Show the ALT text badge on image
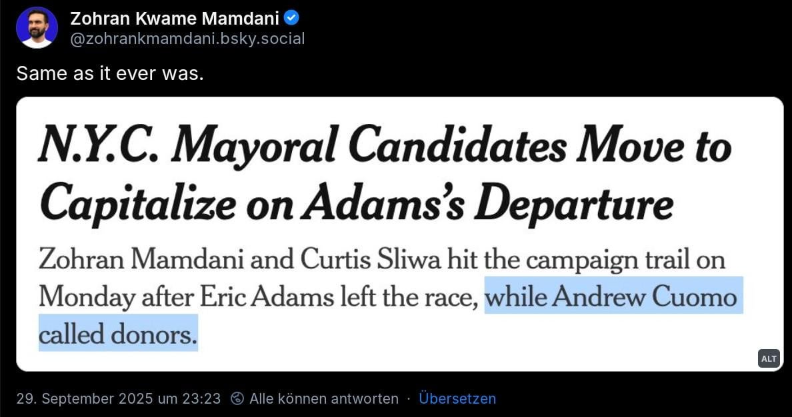This screenshot has width=792, height=417. tap(769, 359)
